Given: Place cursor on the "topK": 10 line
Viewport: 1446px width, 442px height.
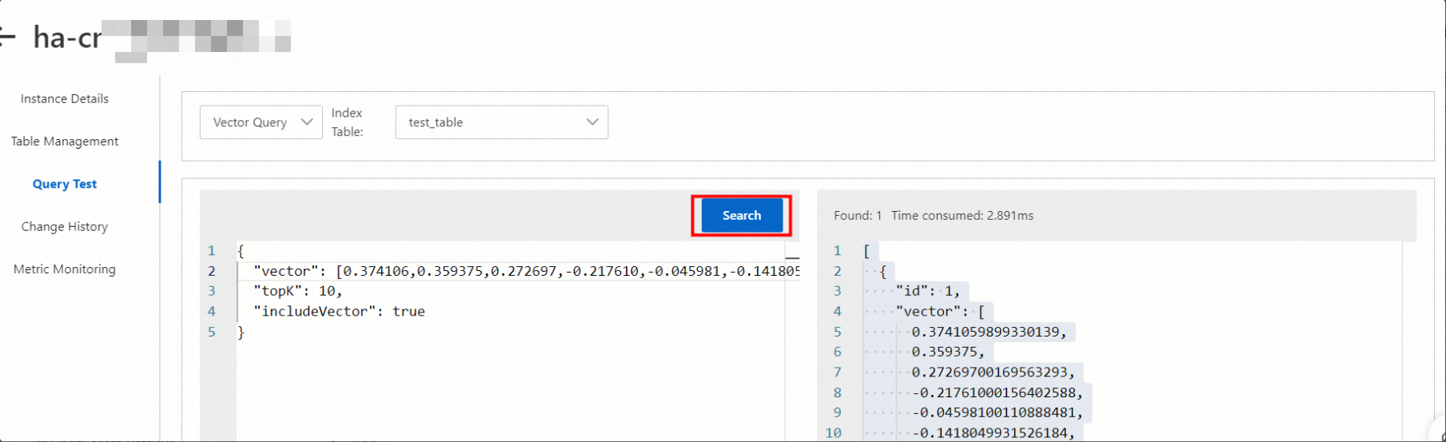Looking at the screenshot, I should 298,291.
